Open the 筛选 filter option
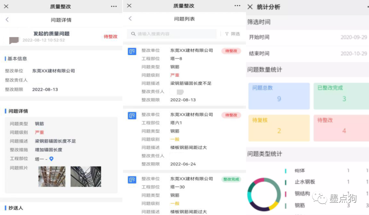Viewport: 369px width, 215px height. (232, 34)
